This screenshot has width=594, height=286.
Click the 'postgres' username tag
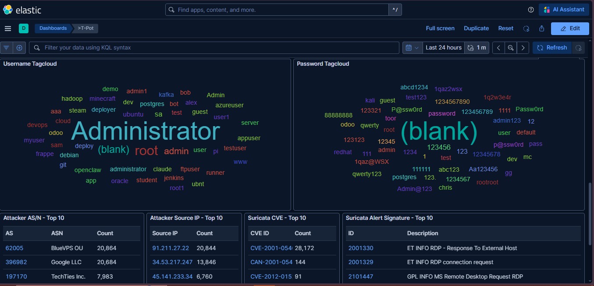[152, 104]
